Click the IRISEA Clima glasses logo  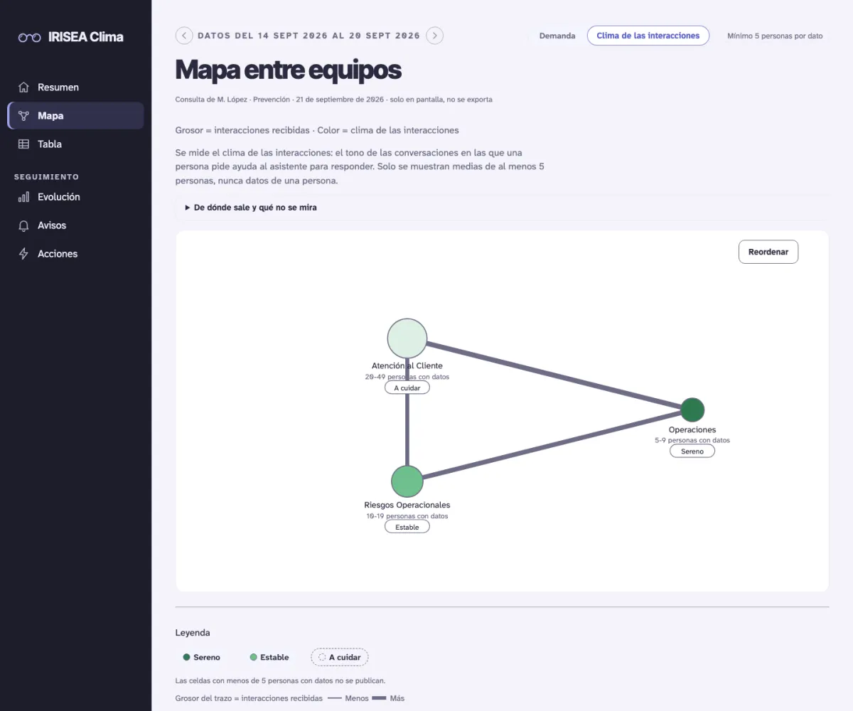(30, 37)
